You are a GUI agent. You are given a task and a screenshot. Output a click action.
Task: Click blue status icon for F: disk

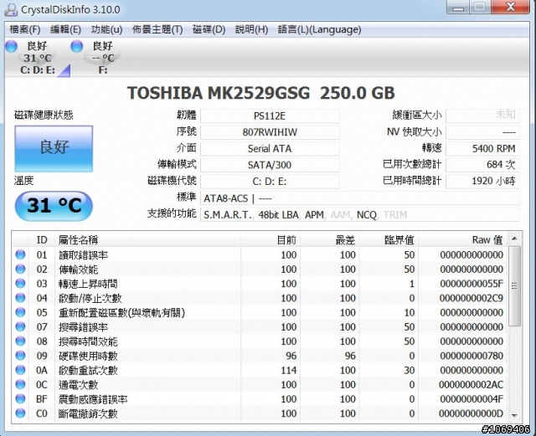pyautogui.click(x=76, y=46)
